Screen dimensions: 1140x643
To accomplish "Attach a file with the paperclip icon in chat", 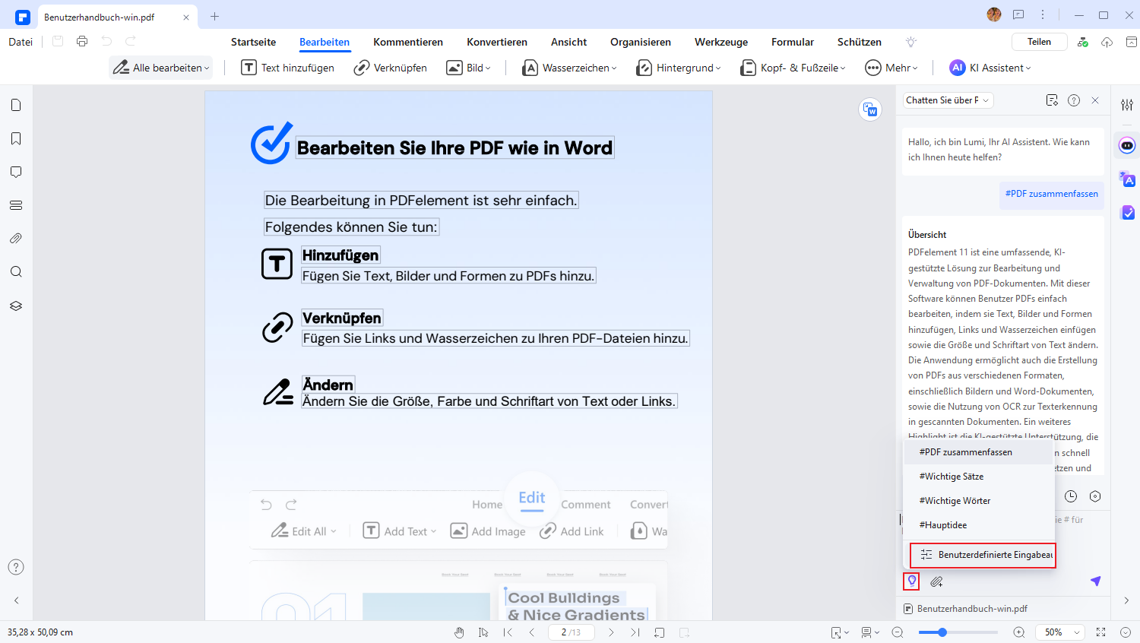I will (936, 581).
